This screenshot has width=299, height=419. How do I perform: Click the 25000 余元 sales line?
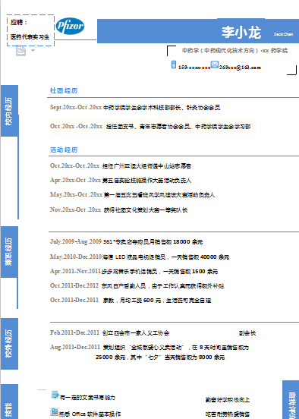tap(160, 358)
